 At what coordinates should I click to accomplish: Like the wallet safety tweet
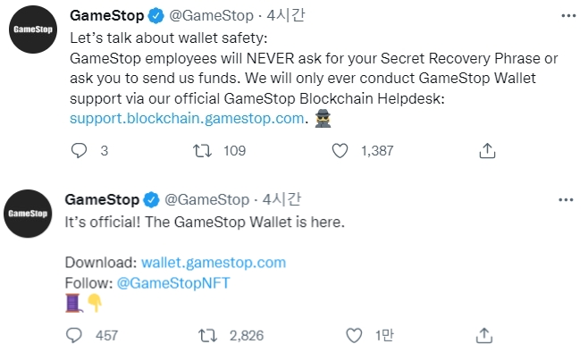340,151
